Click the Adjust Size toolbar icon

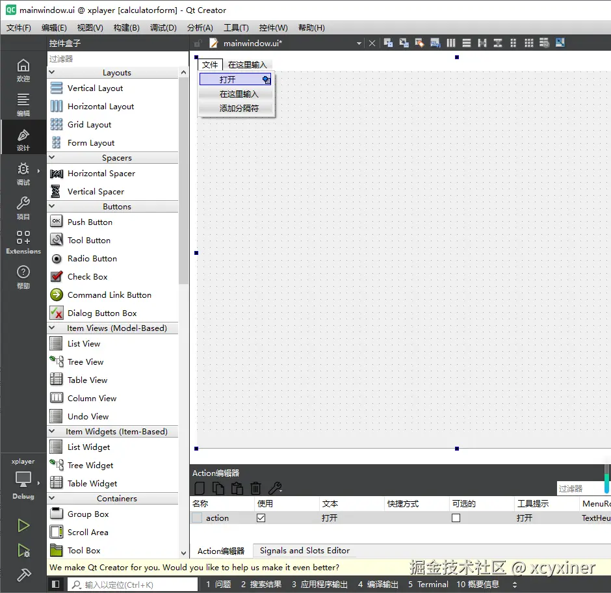pyautogui.click(x=560, y=43)
